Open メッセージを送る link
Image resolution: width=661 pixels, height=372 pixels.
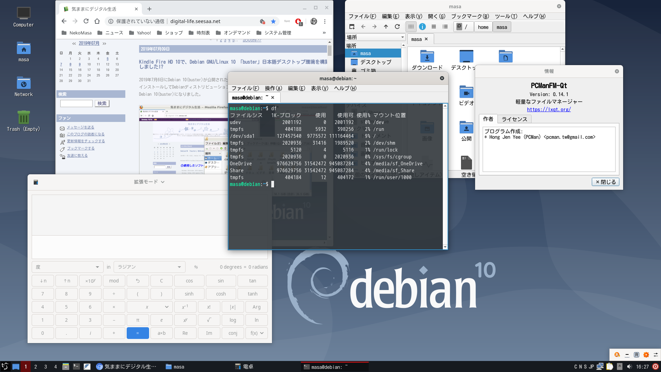(x=81, y=127)
